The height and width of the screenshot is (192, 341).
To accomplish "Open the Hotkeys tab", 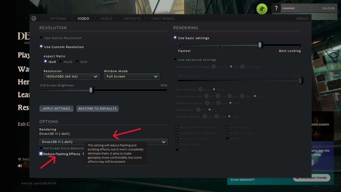I will [132, 19].
